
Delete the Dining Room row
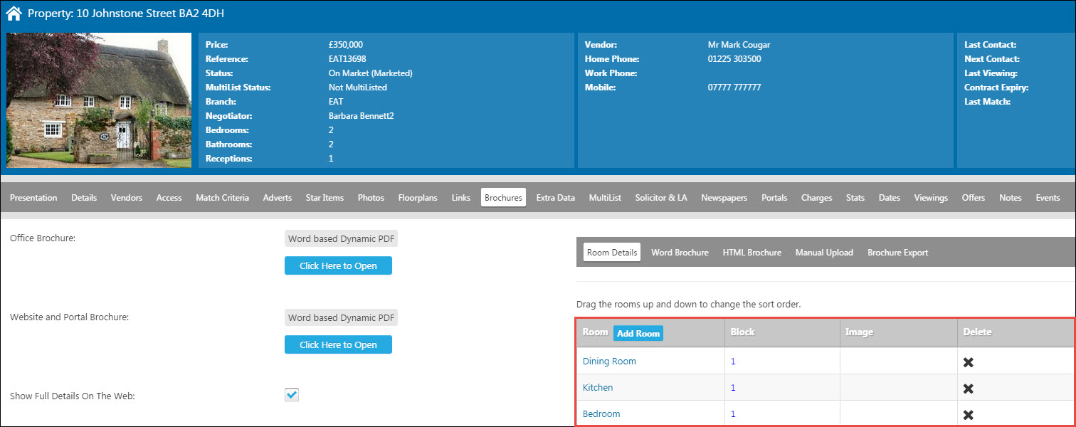[968, 362]
